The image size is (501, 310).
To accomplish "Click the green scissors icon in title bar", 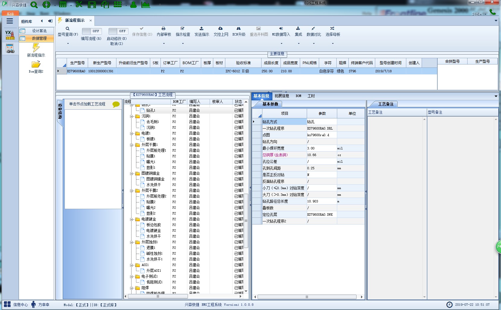I will tap(79, 4).
